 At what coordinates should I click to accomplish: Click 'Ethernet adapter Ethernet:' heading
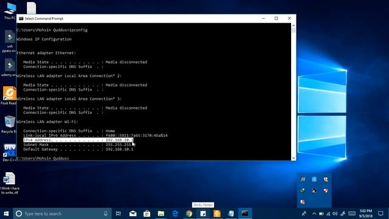46,53
